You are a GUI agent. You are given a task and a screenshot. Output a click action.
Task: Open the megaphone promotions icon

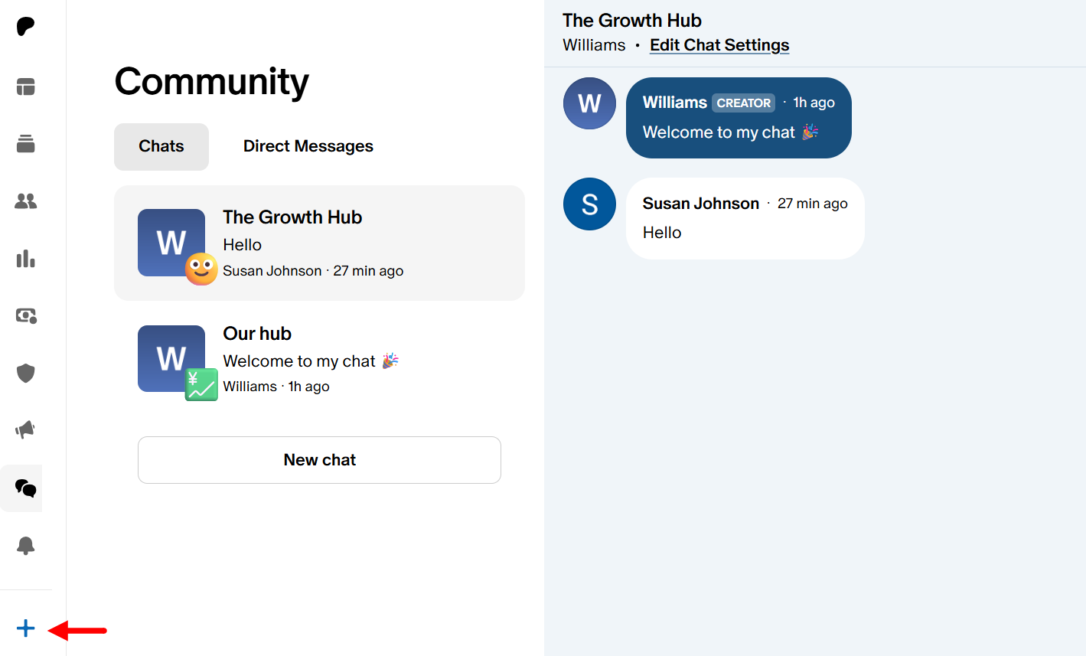point(25,430)
